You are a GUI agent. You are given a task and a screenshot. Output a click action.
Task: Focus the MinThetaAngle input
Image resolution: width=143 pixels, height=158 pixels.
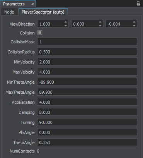[x=87, y=82]
